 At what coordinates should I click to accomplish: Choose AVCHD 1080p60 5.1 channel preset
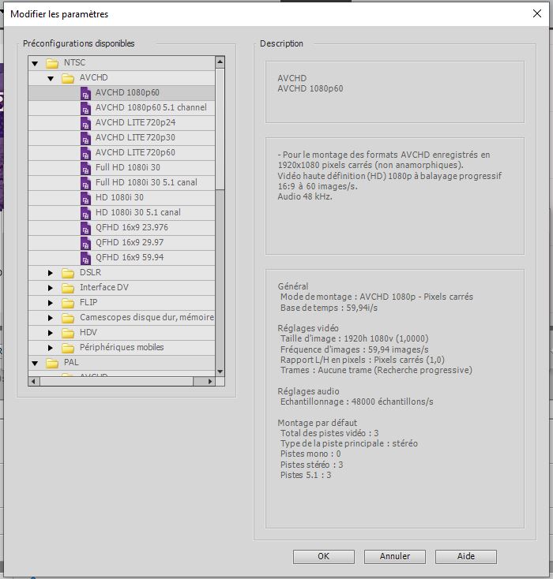pos(151,107)
